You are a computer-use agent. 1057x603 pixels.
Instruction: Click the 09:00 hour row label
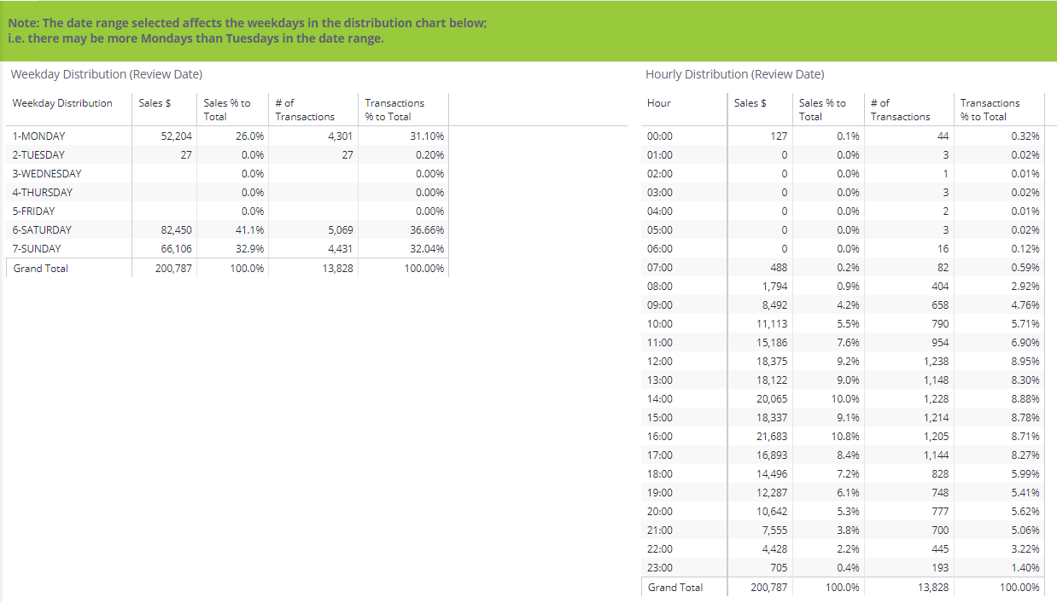(x=660, y=305)
